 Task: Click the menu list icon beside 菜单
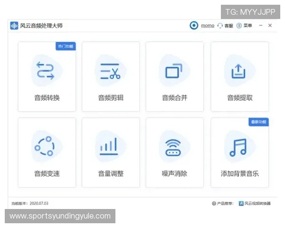pos(239,26)
